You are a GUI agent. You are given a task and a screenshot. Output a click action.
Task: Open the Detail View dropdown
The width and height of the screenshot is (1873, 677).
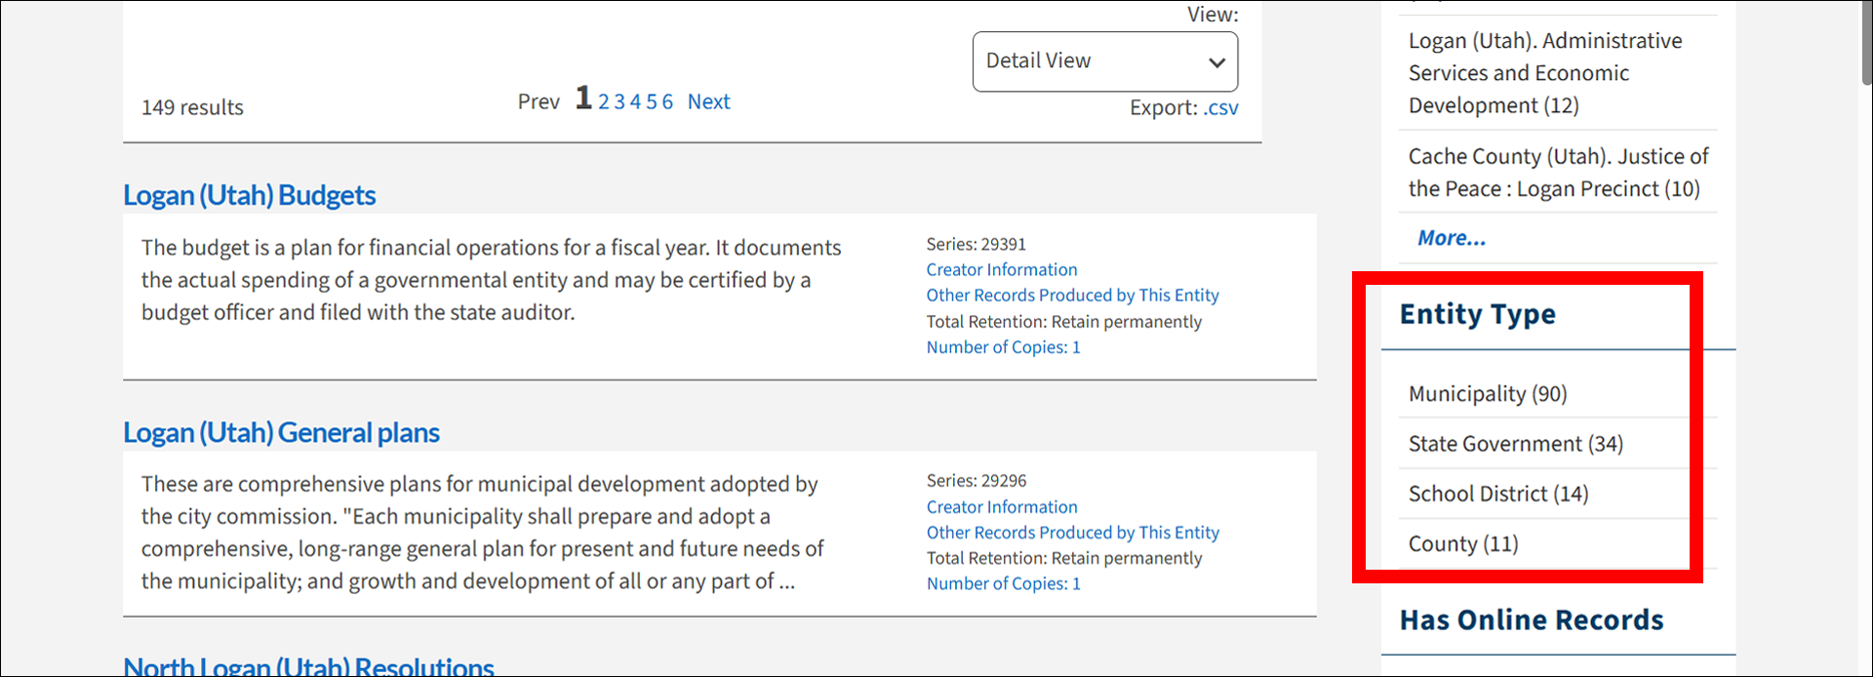point(1104,61)
